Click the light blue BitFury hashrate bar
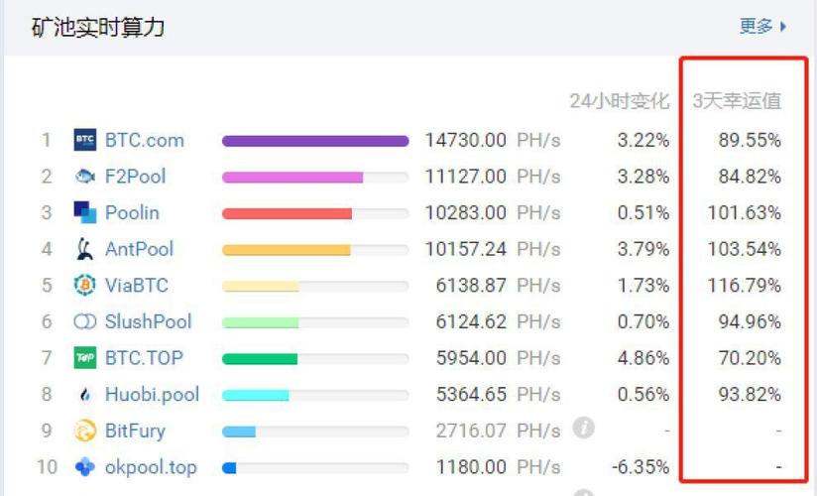Screen dimensions: 817x496 (239, 432)
